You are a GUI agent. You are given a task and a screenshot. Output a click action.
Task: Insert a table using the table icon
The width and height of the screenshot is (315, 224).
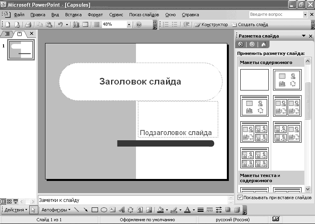[x=85, y=24]
